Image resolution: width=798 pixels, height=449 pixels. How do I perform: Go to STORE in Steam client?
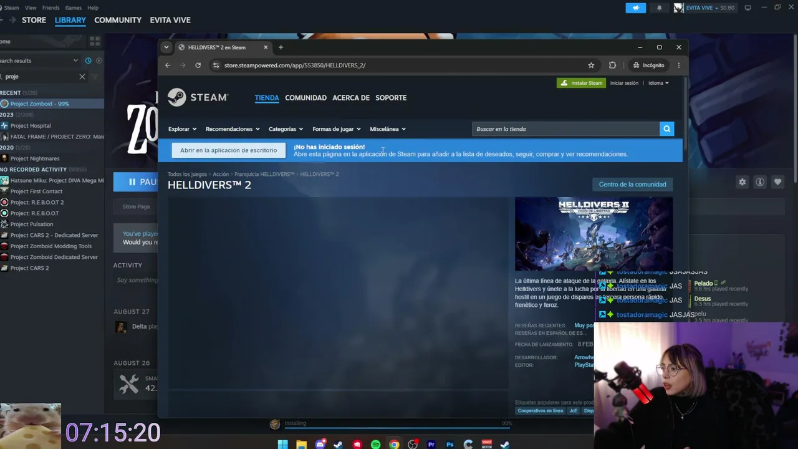click(34, 20)
